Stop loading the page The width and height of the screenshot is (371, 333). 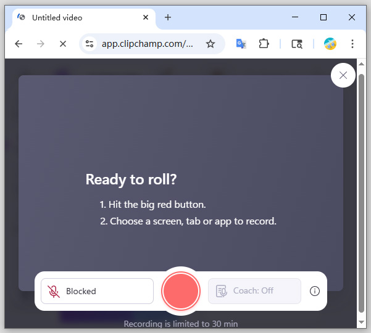pos(63,44)
